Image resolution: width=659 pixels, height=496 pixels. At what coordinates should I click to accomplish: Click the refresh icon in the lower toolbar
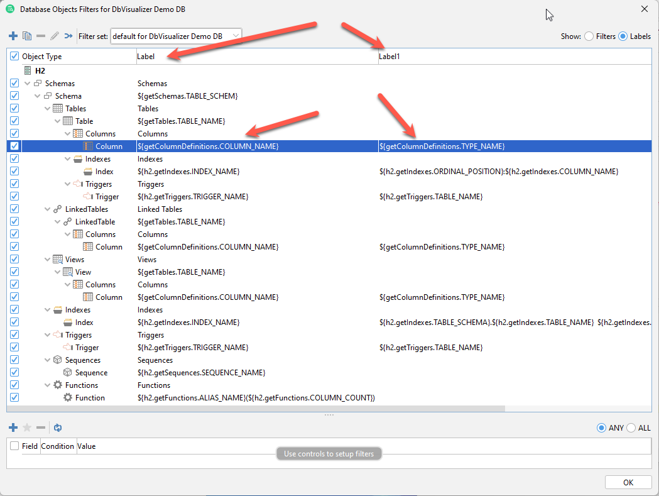click(x=57, y=427)
